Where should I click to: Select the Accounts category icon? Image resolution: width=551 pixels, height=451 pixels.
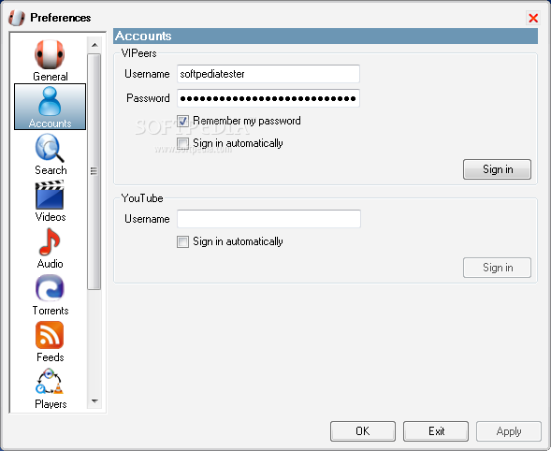coord(50,107)
